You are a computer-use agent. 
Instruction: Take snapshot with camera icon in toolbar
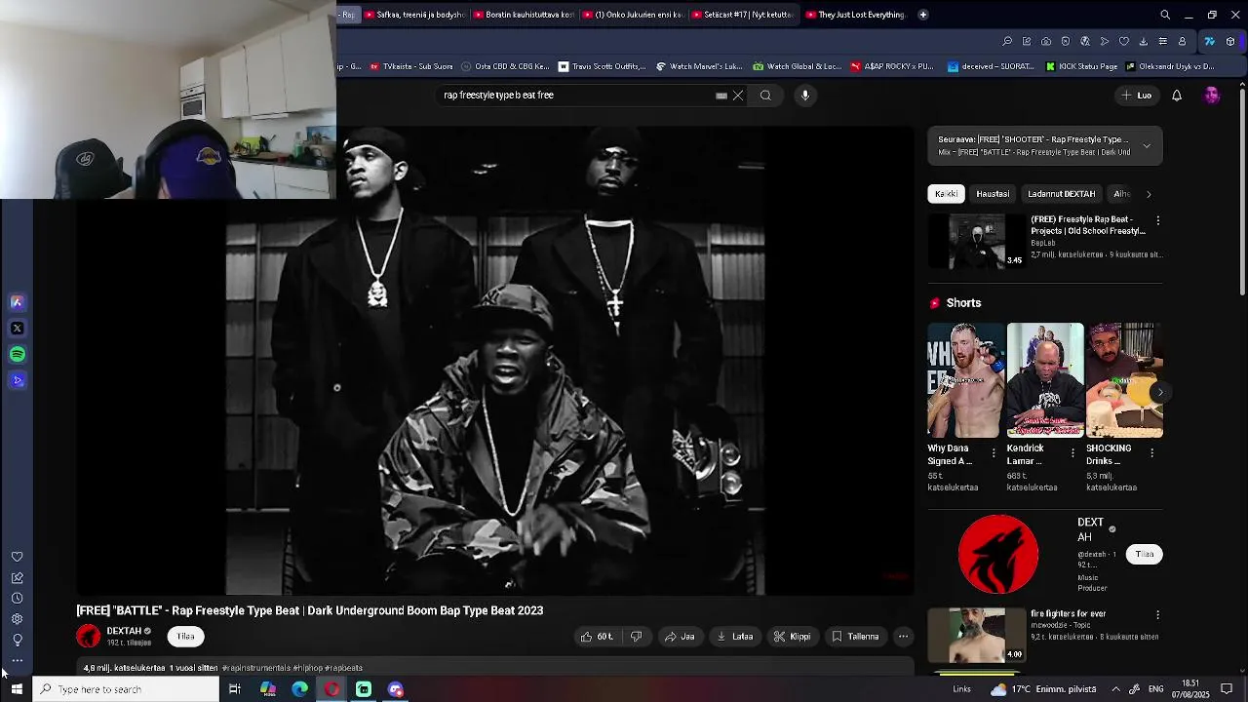(1046, 42)
